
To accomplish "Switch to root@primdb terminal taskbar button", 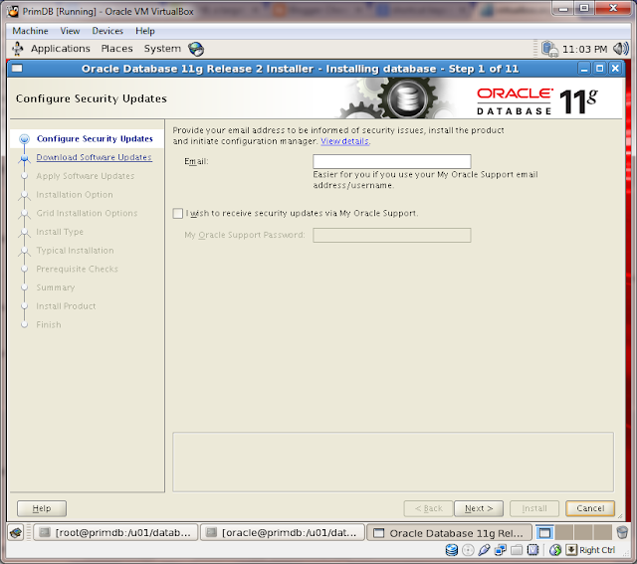I will tap(115, 532).
